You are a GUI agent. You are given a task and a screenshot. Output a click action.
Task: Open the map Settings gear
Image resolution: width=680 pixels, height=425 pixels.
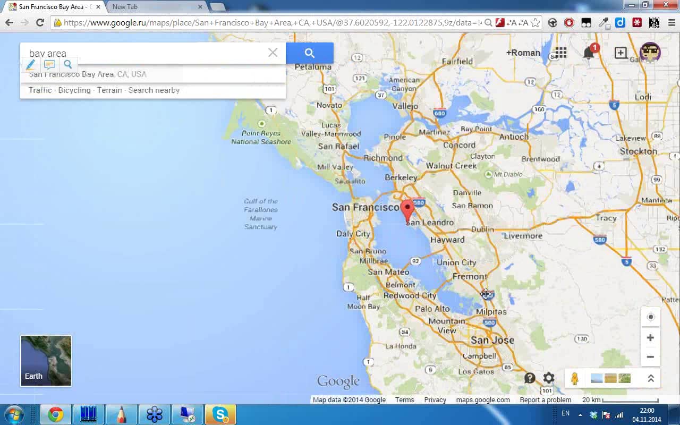549,378
